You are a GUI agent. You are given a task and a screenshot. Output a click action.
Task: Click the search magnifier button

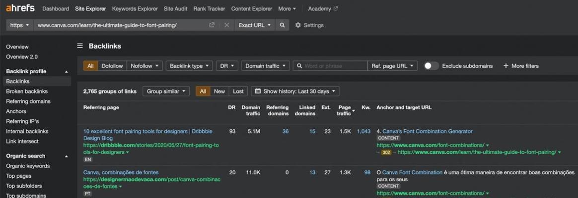coord(282,25)
